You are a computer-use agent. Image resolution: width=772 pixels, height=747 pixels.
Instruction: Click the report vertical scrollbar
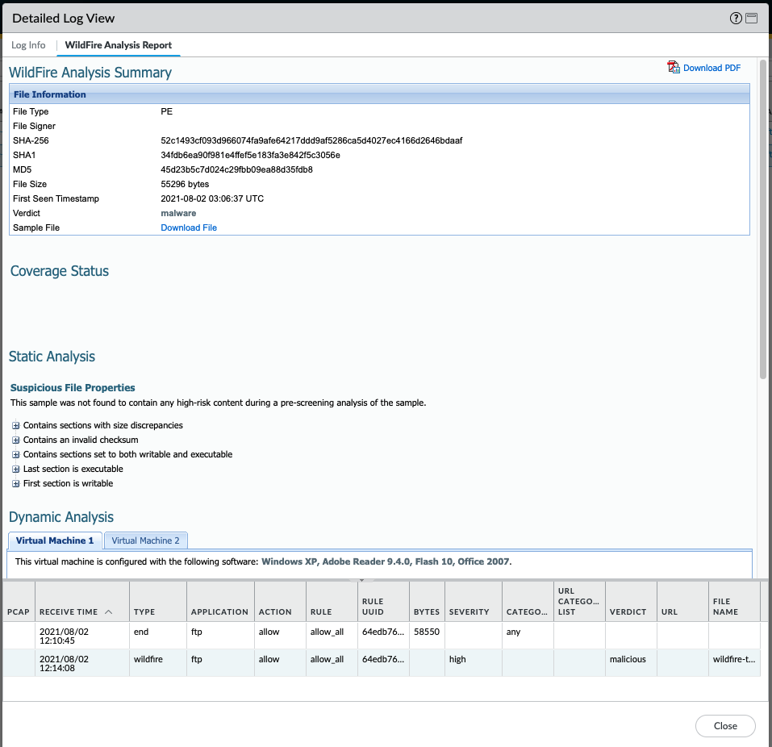click(762, 218)
